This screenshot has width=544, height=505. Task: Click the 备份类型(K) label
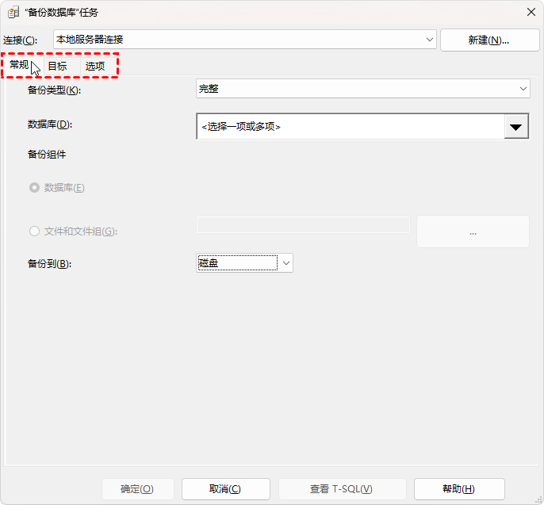point(54,90)
